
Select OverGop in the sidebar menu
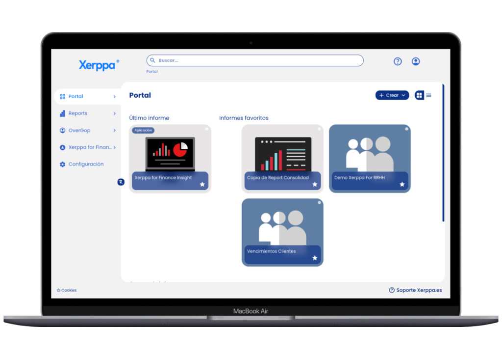pos(88,130)
